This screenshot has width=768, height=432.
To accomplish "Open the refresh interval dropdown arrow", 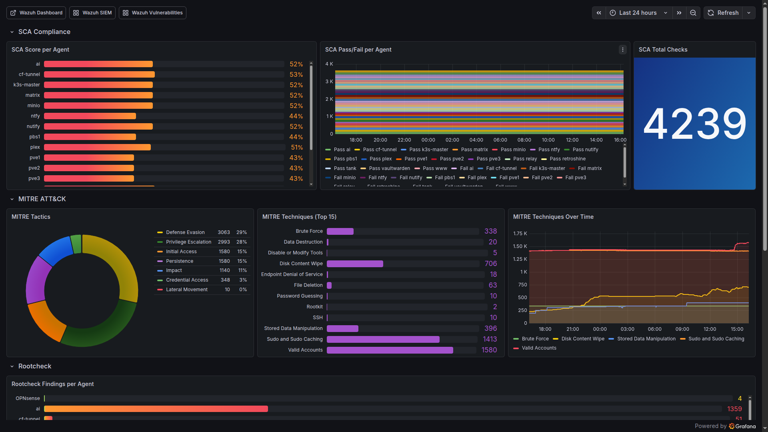I will tap(749, 13).
